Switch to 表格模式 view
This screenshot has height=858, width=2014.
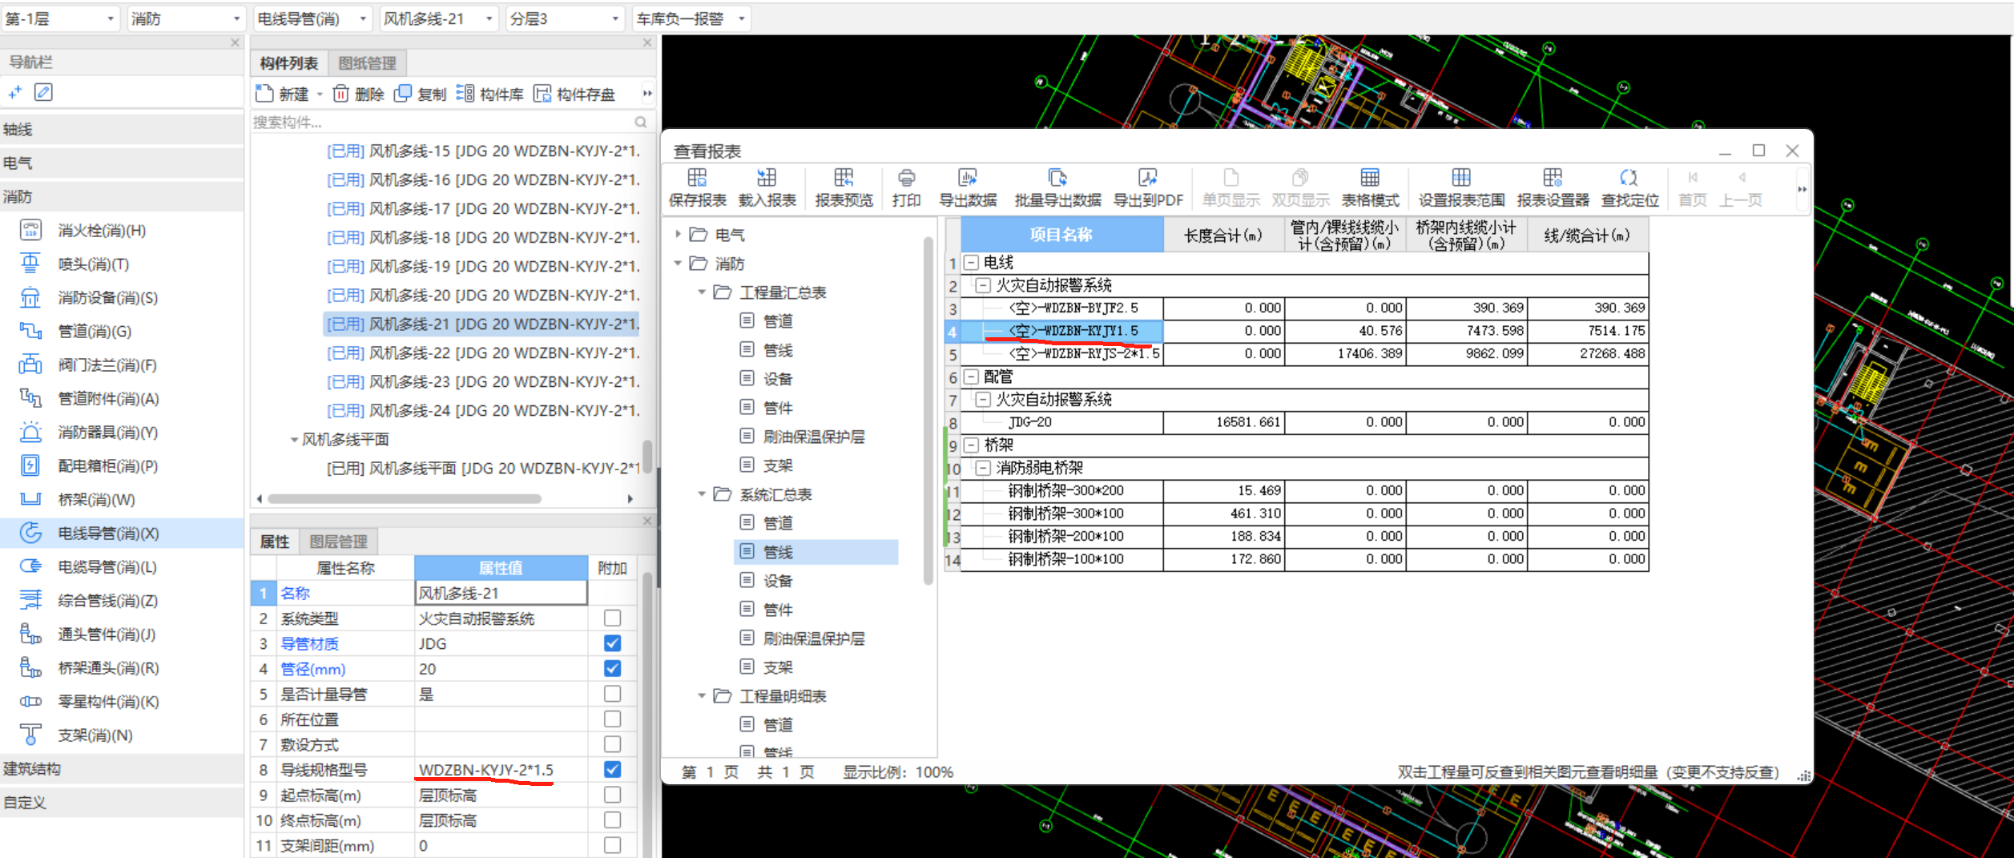tap(1370, 188)
